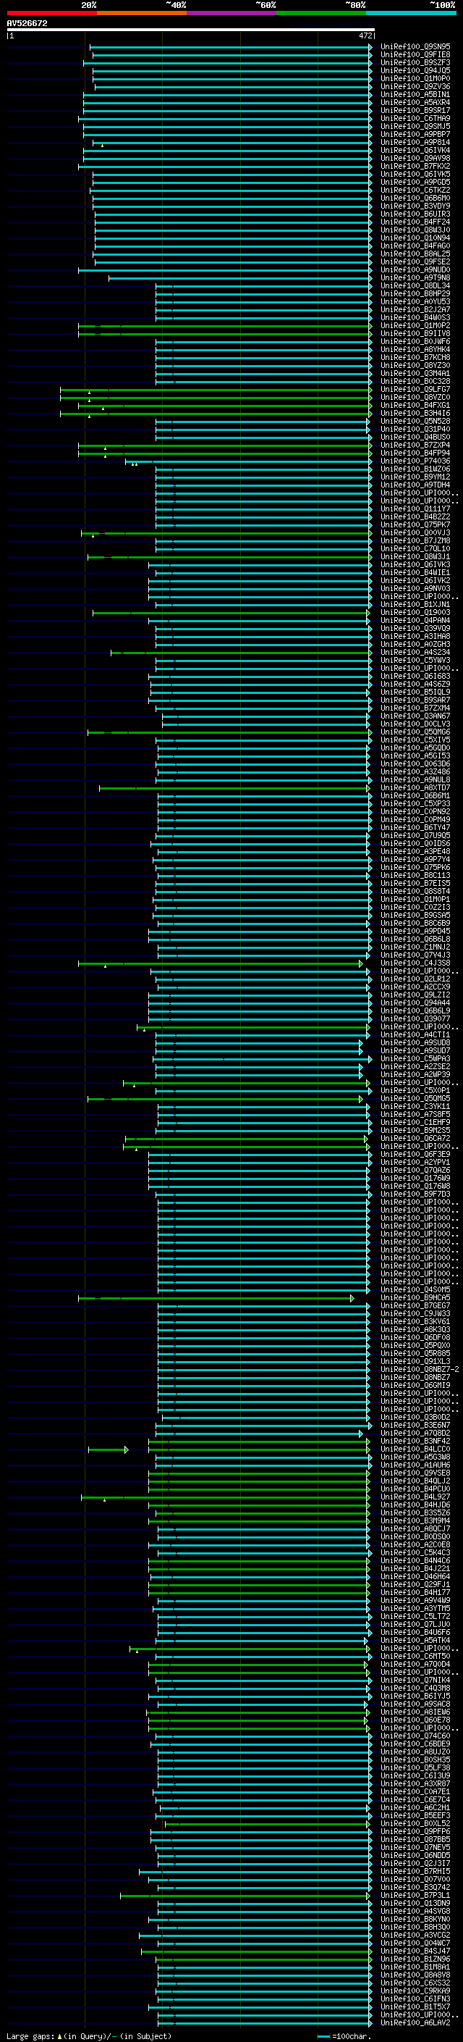This screenshot has width=463, height=2042.
Task: Select UniRef100_B9SR17 label
Action: 415,110
